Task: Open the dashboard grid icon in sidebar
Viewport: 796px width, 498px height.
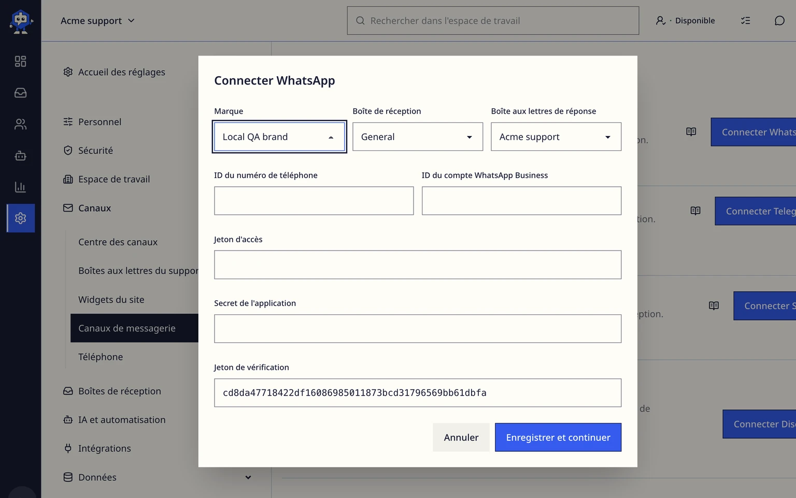Action: (20, 61)
